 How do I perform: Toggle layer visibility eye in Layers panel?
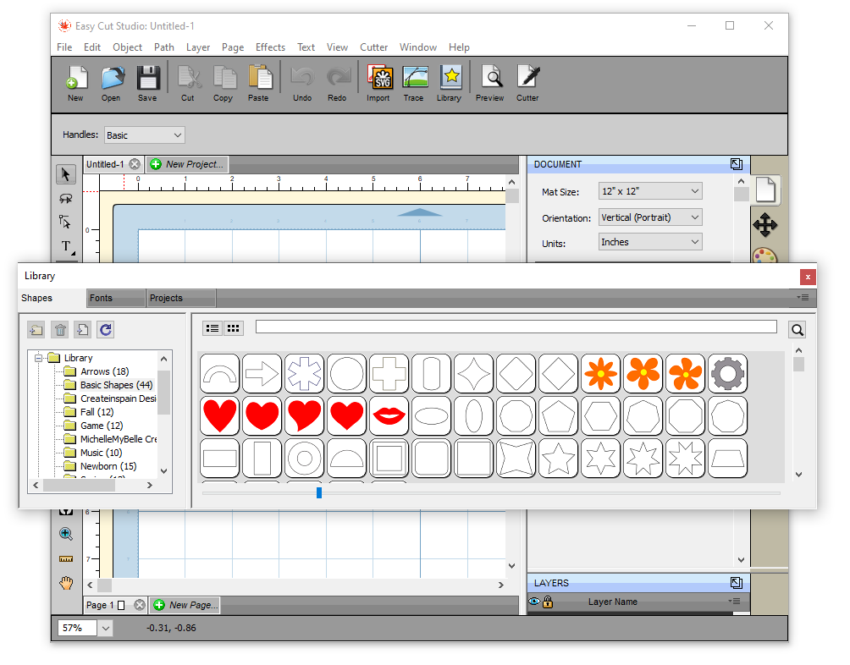click(533, 601)
